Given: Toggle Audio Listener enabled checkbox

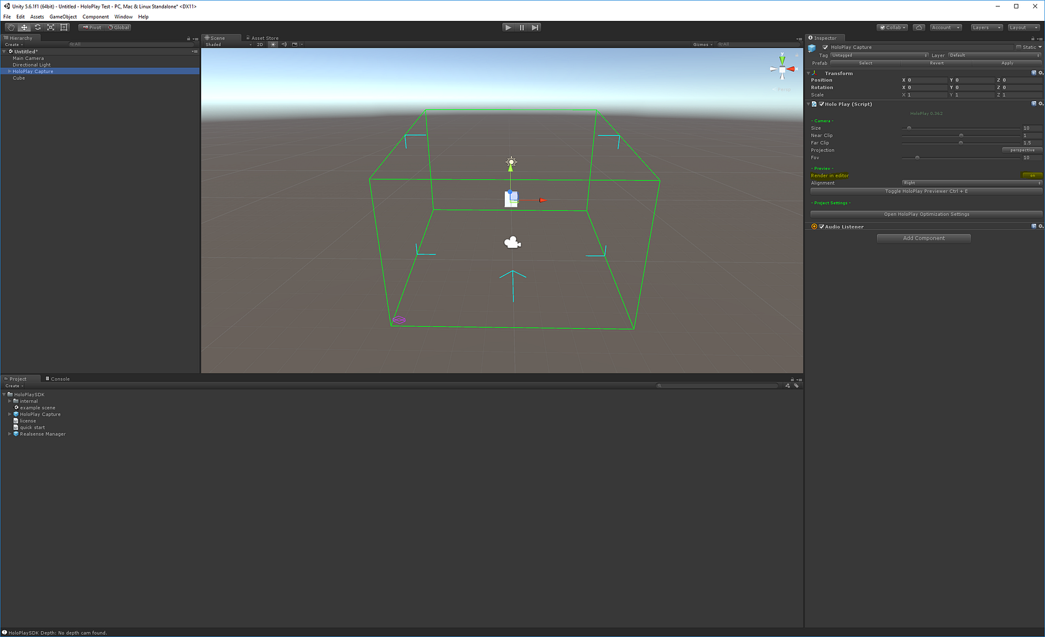Looking at the screenshot, I should click(822, 226).
